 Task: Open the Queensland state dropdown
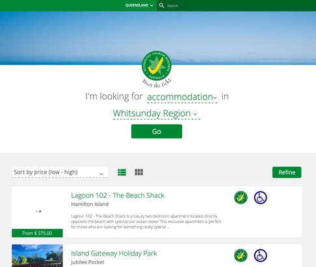[x=139, y=5]
